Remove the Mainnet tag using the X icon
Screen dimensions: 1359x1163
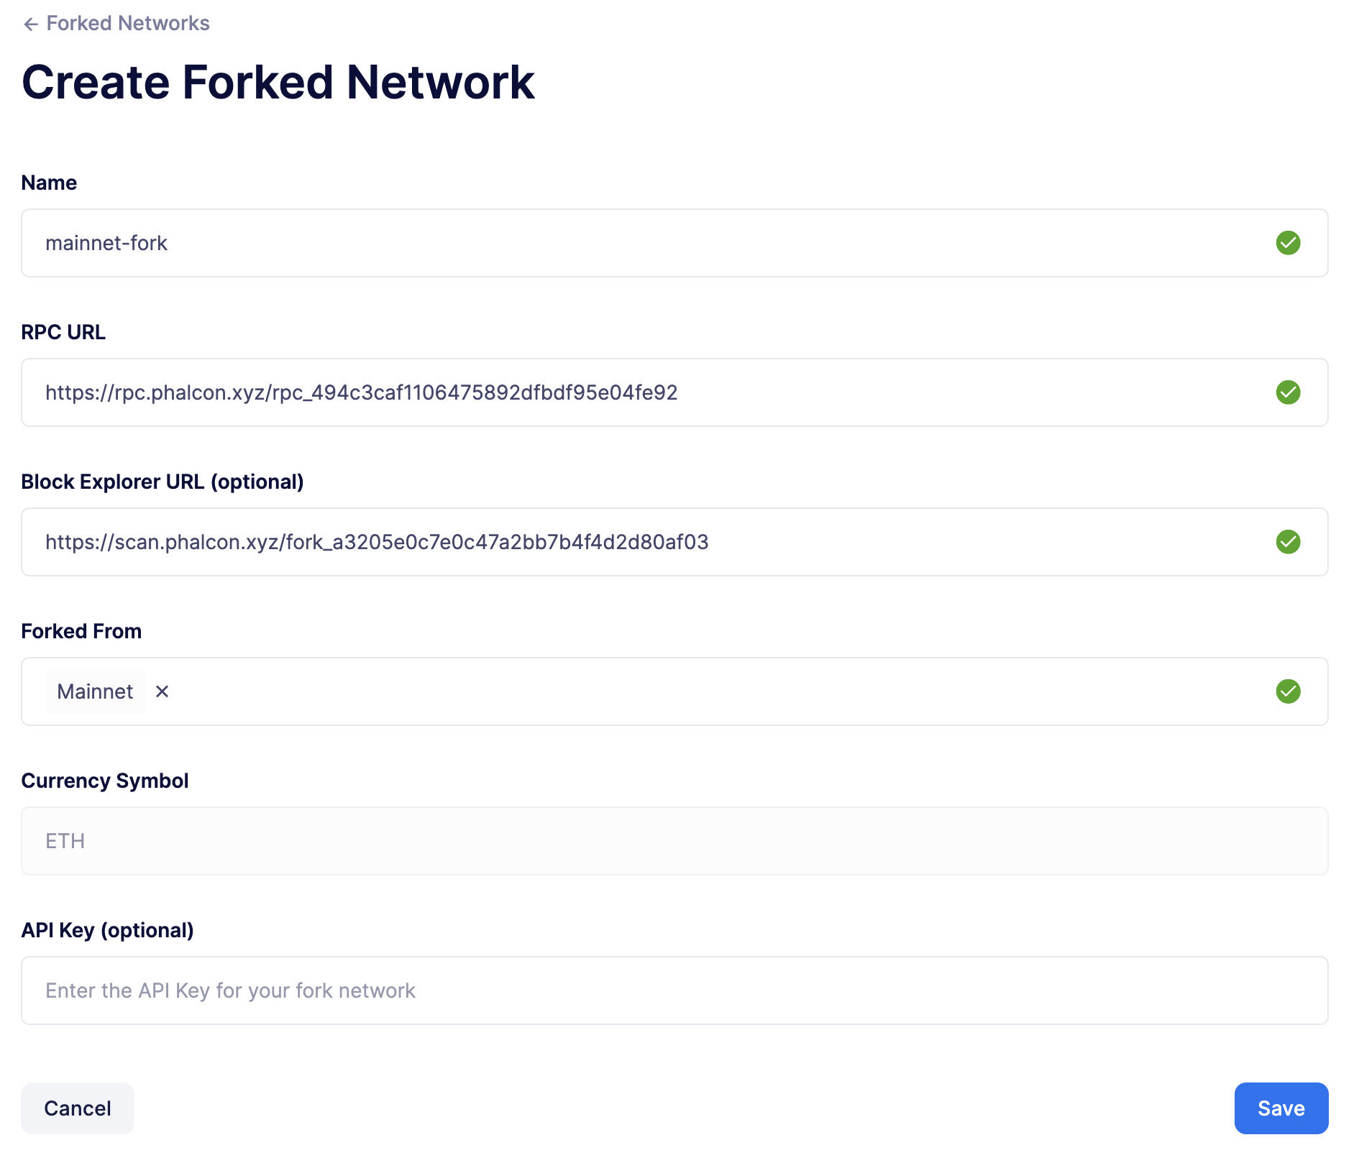point(163,691)
